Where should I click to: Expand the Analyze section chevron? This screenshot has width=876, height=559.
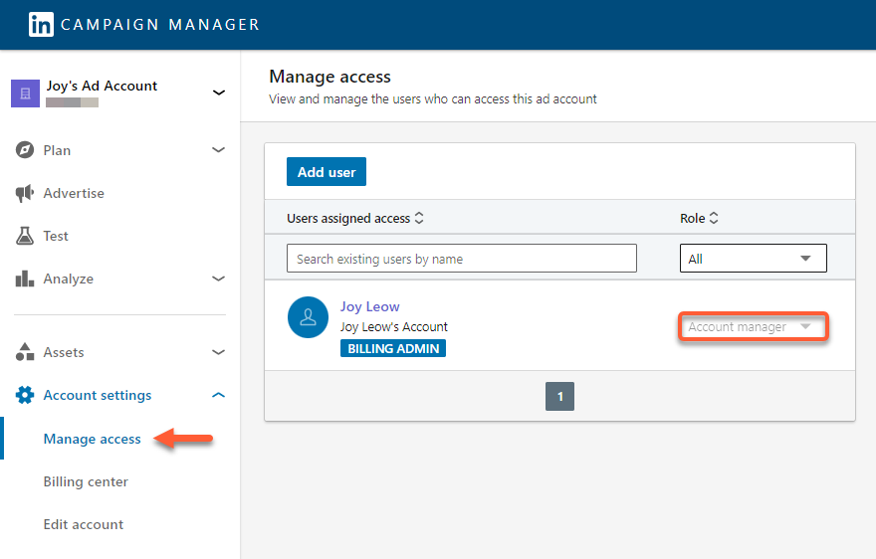point(219,279)
